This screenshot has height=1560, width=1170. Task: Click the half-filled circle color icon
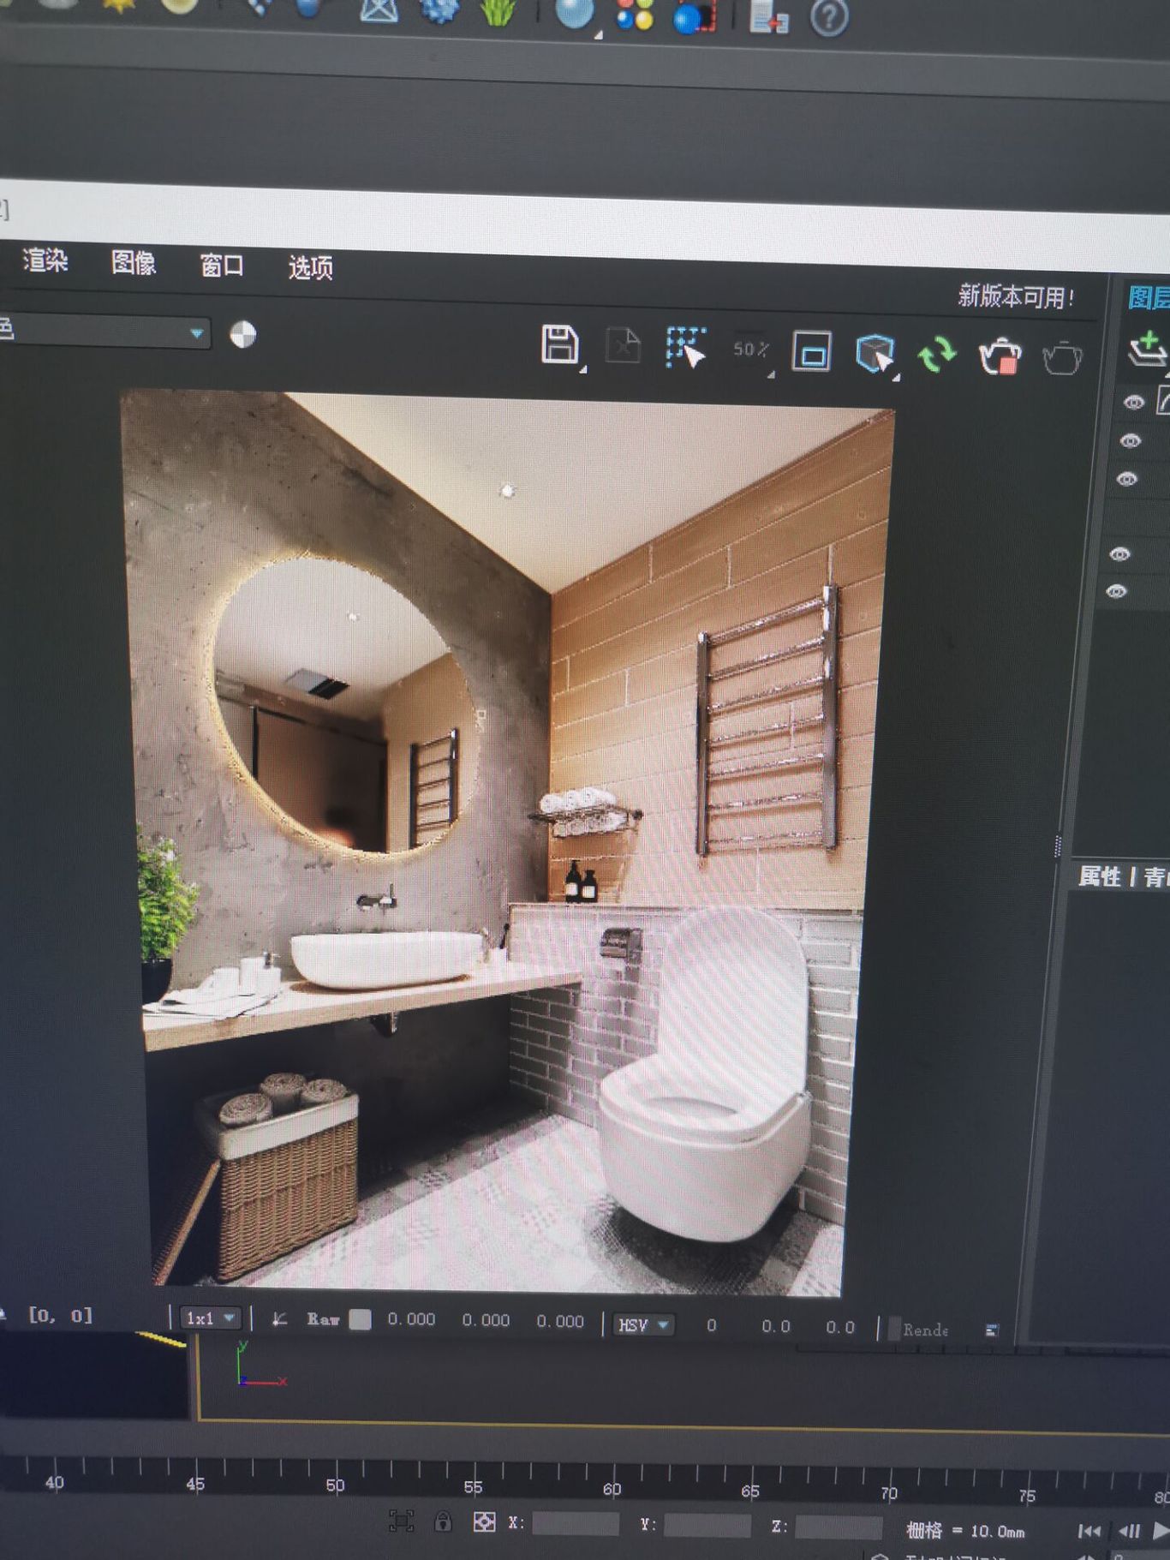pyautogui.click(x=243, y=334)
